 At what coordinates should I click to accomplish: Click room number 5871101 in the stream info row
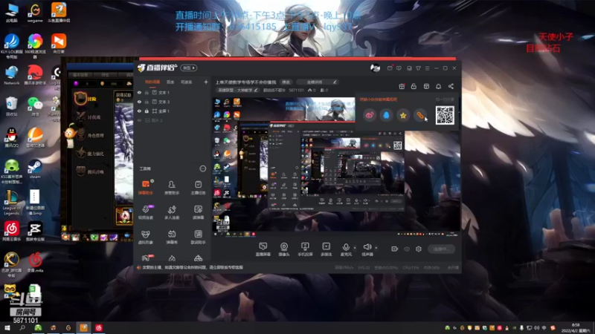(x=296, y=90)
